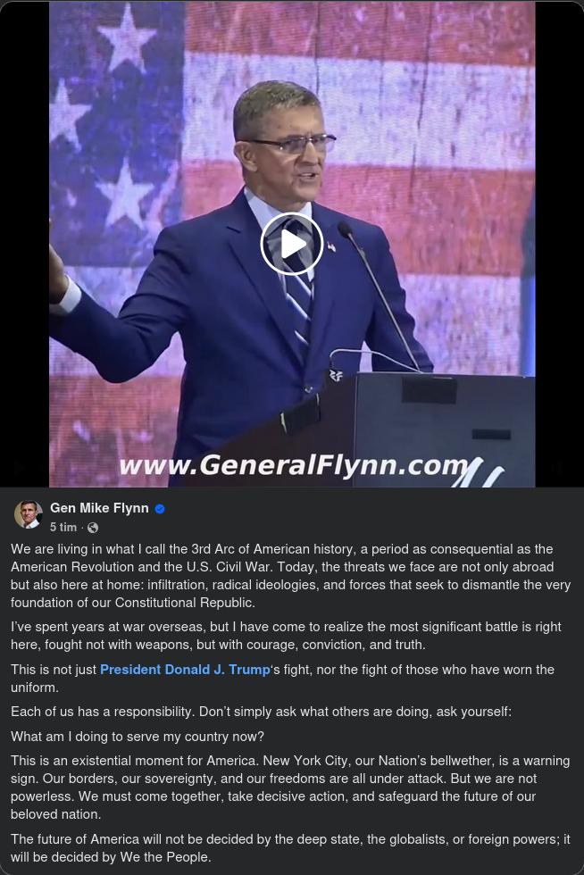The height and width of the screenshot is (875, 584).
Task: Play the video with the center play button
Action: (x=291, y=244)
